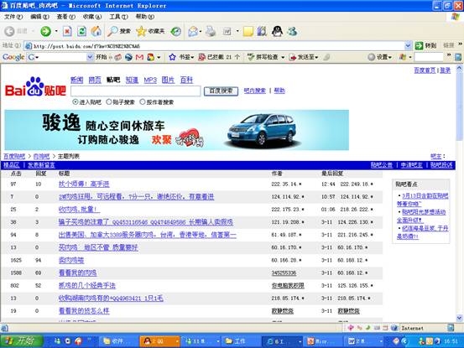Click the Messenger icon right of QQ penguin
This screenshot has width=464, height=348.
point(292,31)
